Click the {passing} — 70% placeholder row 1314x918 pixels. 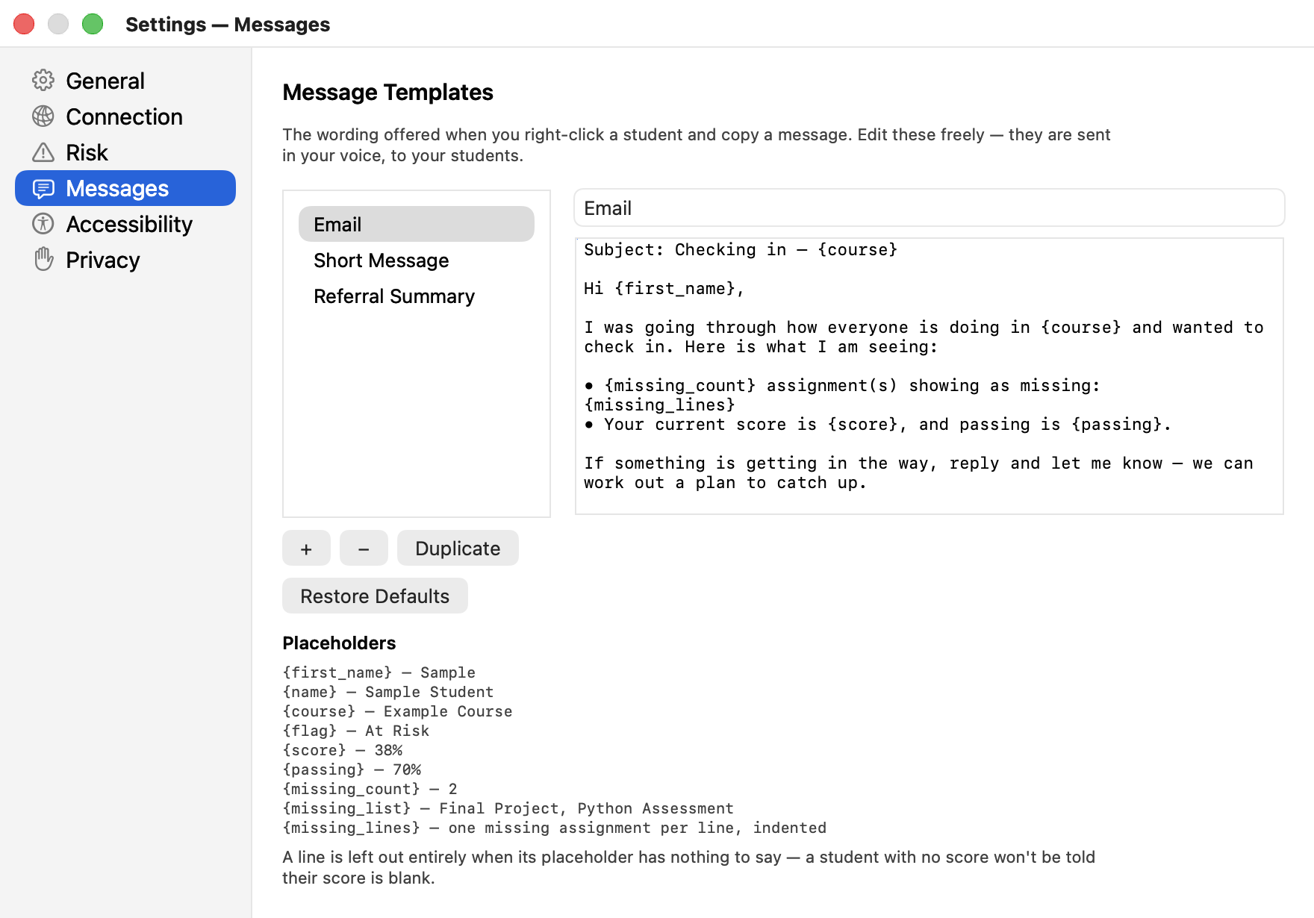[x=352, y=769]
